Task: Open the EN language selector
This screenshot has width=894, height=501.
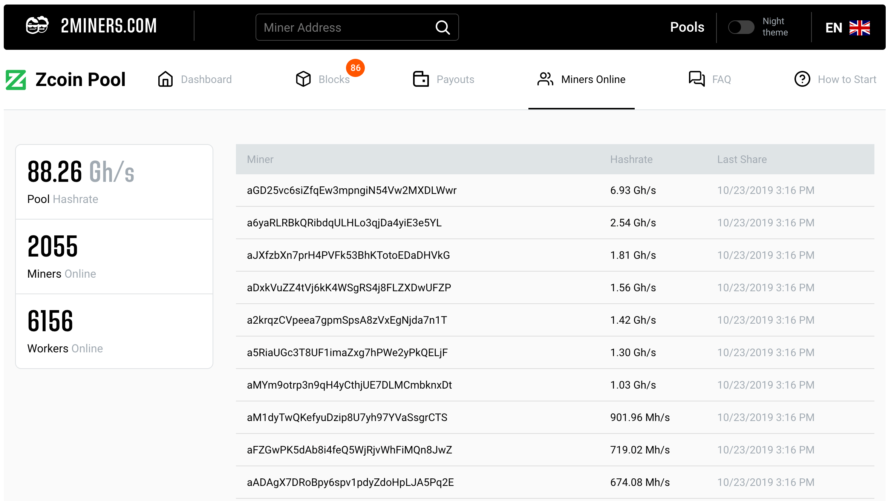Action: point(834,28)
